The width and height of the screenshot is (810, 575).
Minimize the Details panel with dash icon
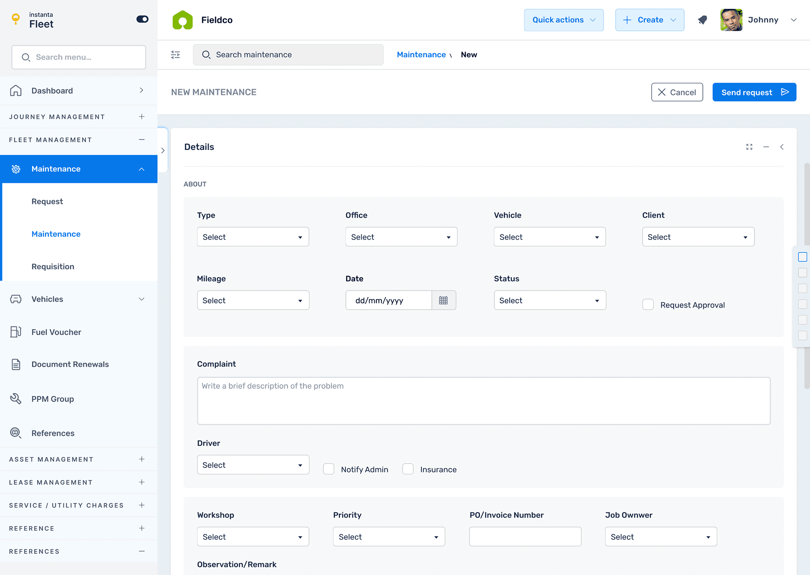click(x=766, y=147)
